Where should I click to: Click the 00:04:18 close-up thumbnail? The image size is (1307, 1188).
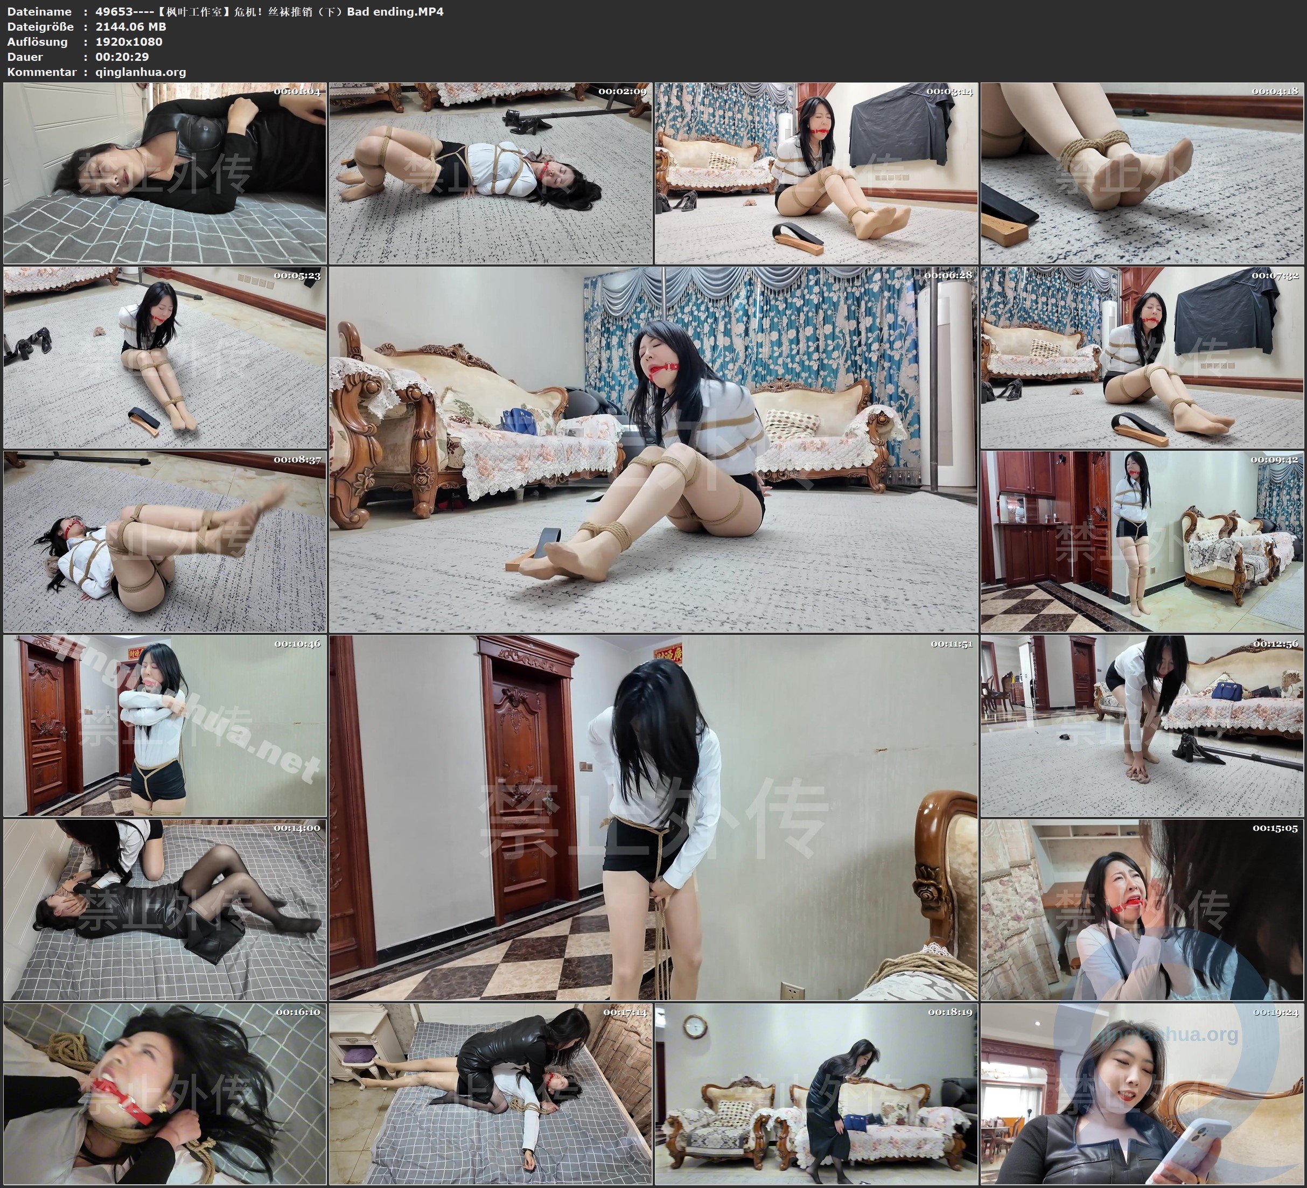point(1142,173)
